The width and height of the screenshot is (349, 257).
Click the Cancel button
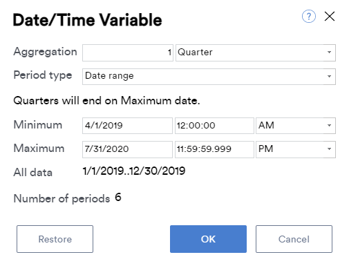[294, 239]
